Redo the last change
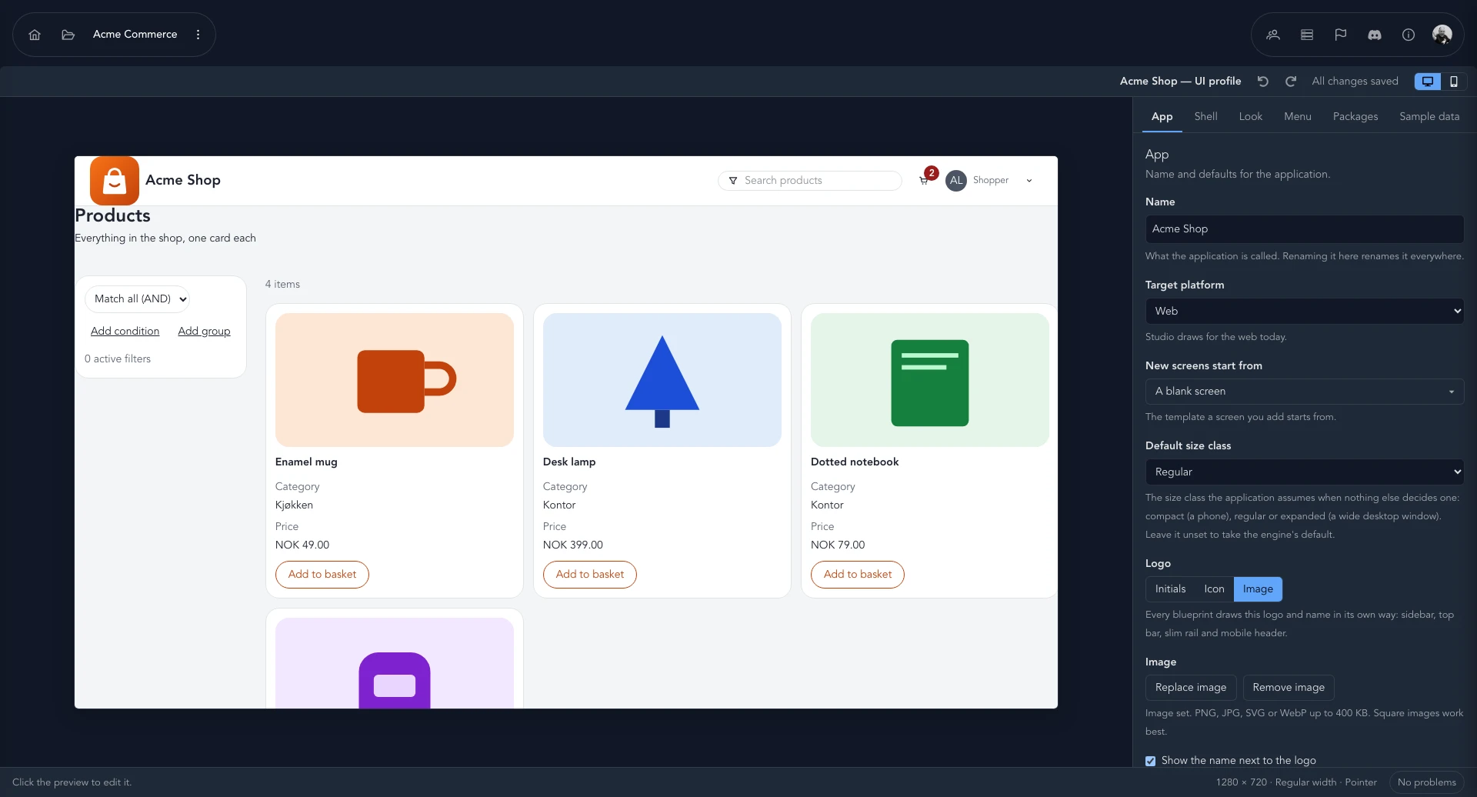 pyautogui.click(x=1291, y=82)
